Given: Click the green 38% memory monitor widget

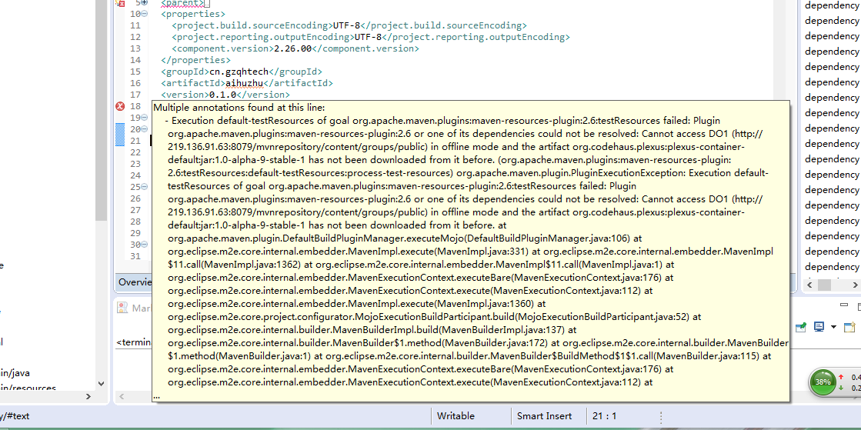Looking at the screenshot, I should 823,382.
